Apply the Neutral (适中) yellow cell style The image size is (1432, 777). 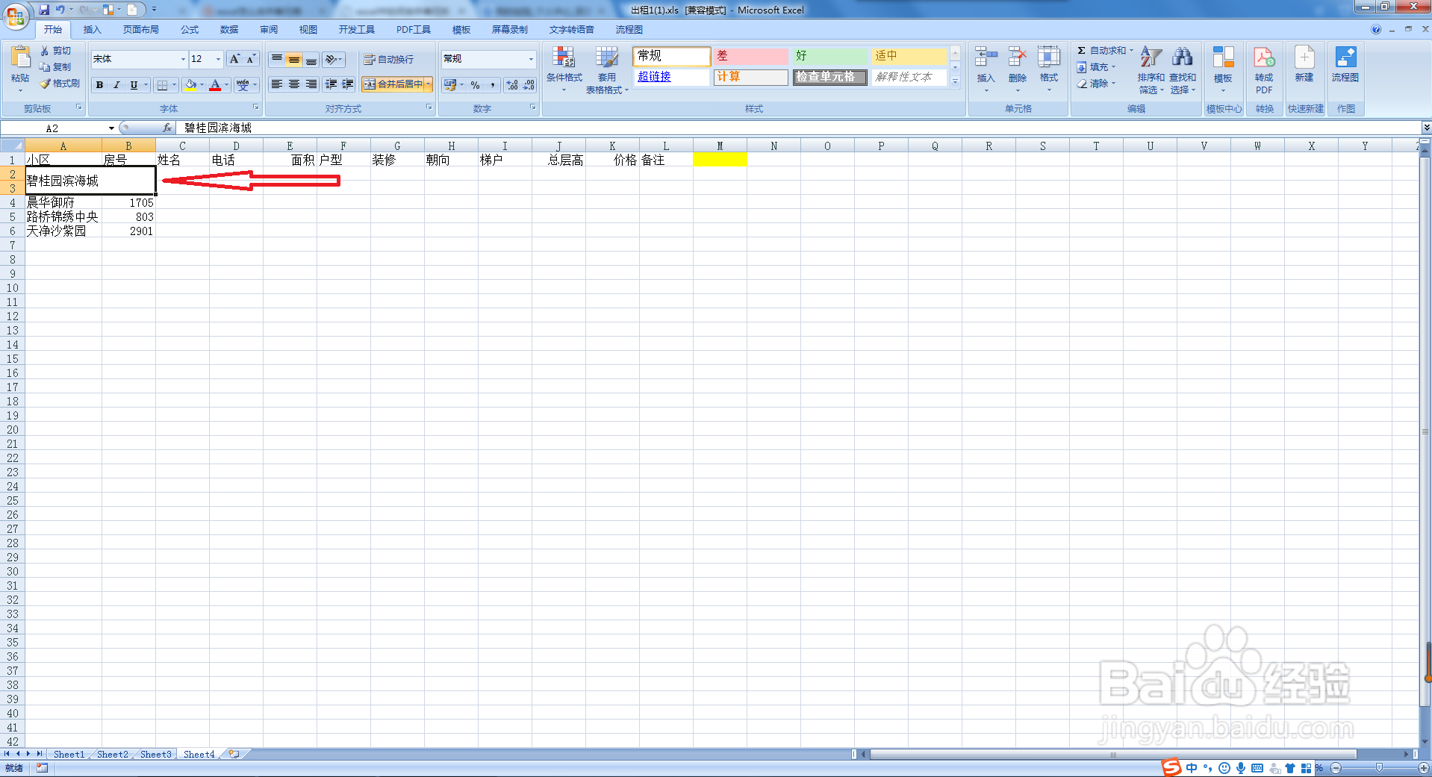(x=909, y=56)
